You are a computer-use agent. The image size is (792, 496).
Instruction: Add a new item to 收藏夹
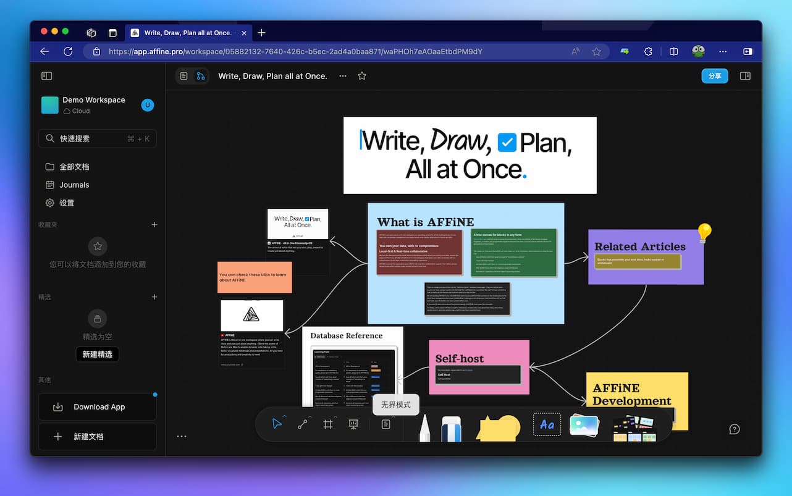pos(154,225)
